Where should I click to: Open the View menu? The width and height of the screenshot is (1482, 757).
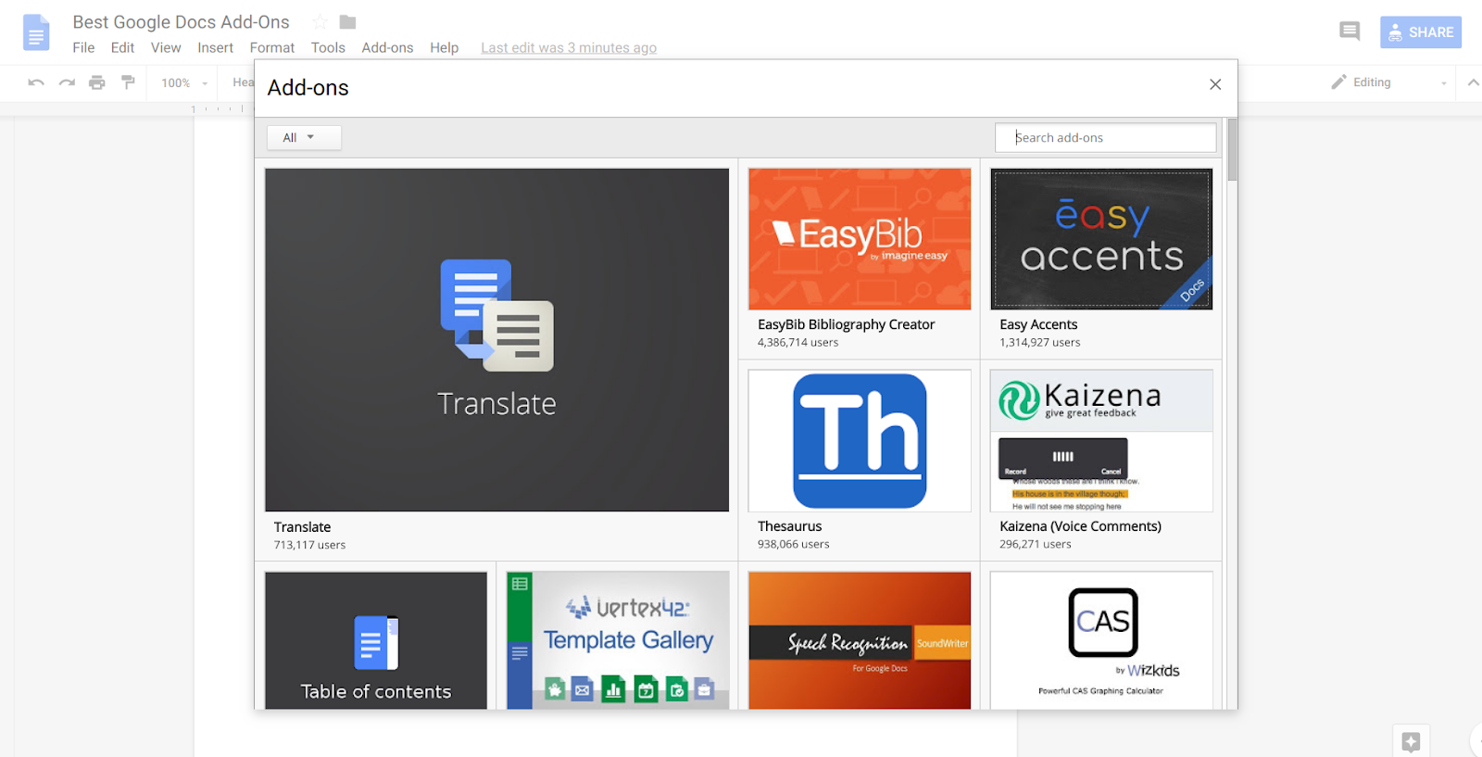click(166, 47)
